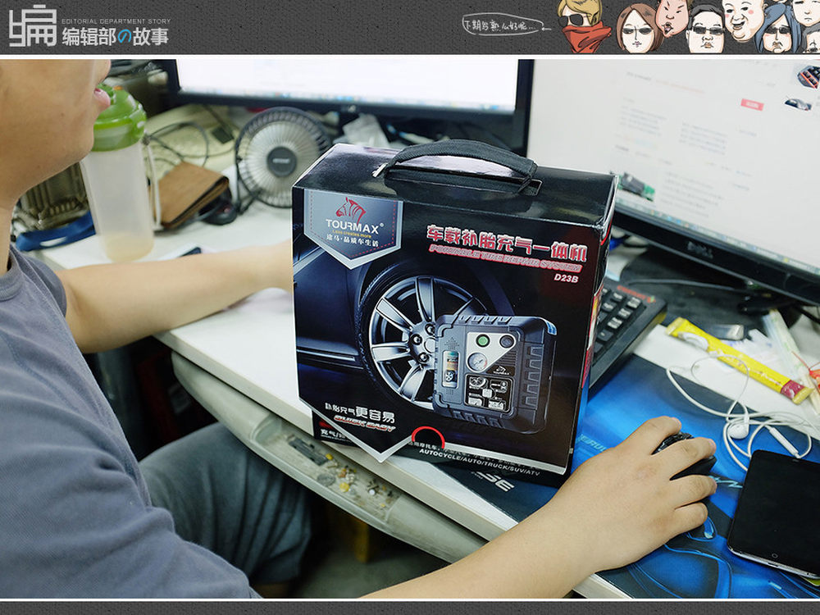The image size is (820, 615).
Task: Click the large 编 logo in the header
Action: pos(33,26)
